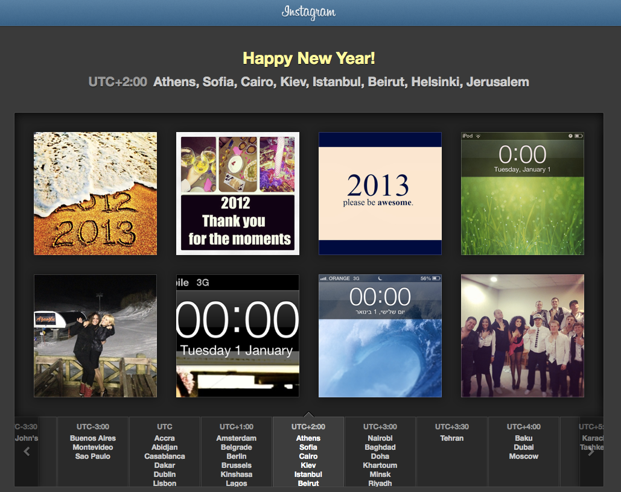The width and height of the screenshot is (621, 492).
Task: Open the 'Tuesday 1 January' 00:00 clock photo
Action: [238, 336]
